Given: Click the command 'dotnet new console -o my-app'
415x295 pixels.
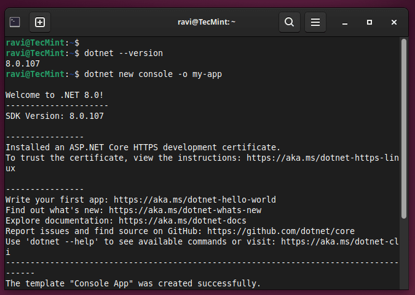Looking at the screenshot, I should pyautogui.click(x=153, y=75).
